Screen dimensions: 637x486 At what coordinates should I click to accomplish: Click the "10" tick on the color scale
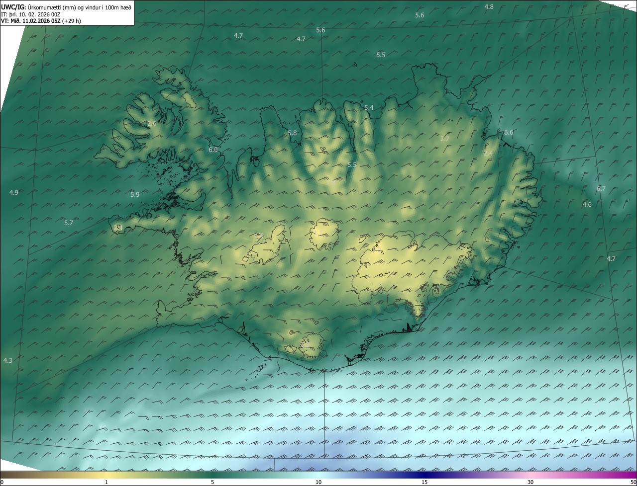(318, 482)
